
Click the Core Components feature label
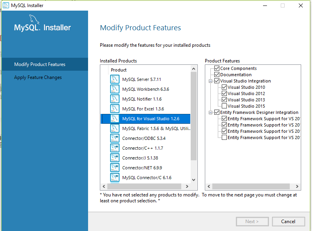tap(238, 68)
